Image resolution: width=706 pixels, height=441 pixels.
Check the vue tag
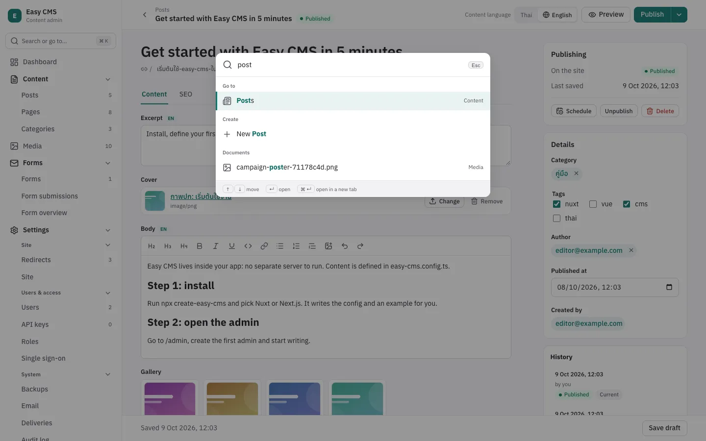593,204
